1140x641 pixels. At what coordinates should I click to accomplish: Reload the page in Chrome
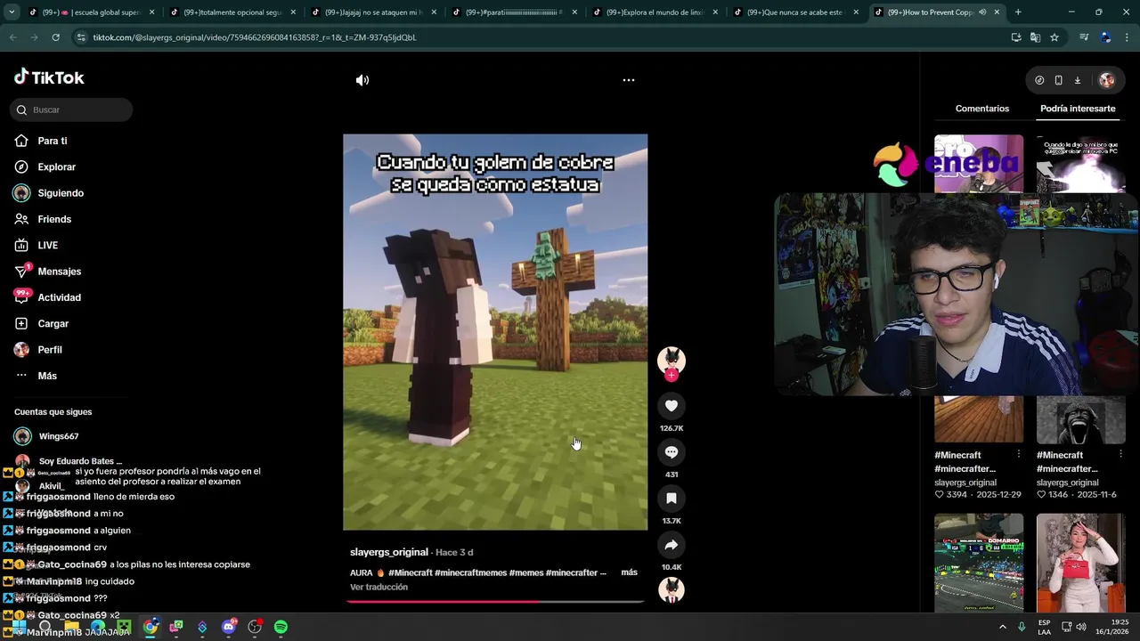(x=55, y=37)
